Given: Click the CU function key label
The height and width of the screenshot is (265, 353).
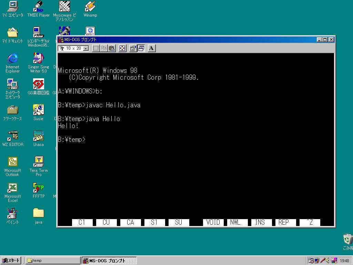Looking at the screenshot, I should [106, 223].
